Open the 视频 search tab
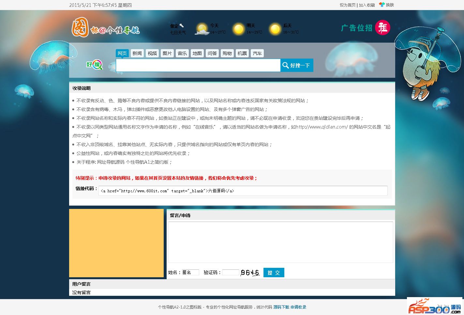This screenshot has width=464, height=315. [152, 53]
